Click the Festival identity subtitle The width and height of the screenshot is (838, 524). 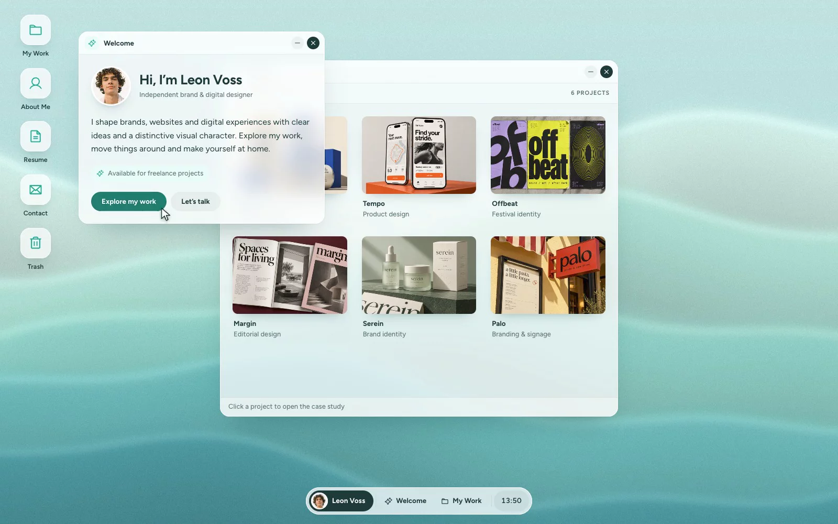point(516,214)
